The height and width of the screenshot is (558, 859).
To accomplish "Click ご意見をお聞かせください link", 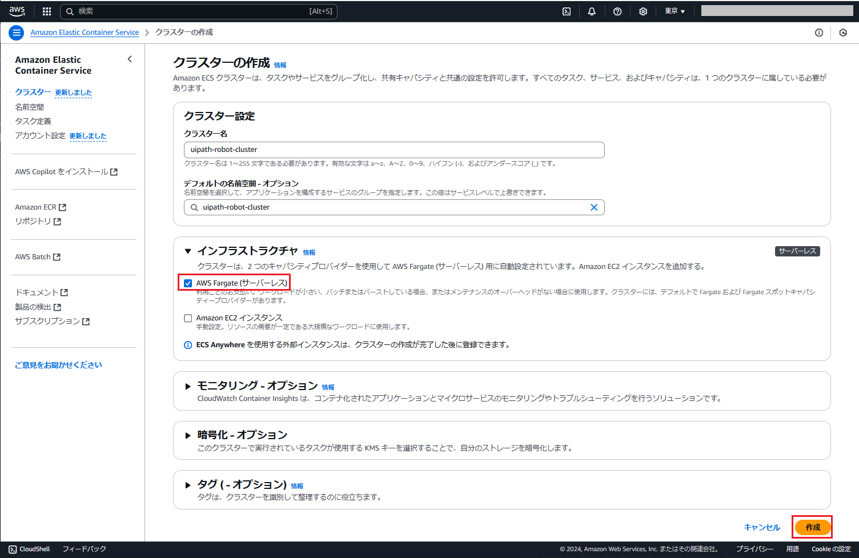I will tap(58, 365).
